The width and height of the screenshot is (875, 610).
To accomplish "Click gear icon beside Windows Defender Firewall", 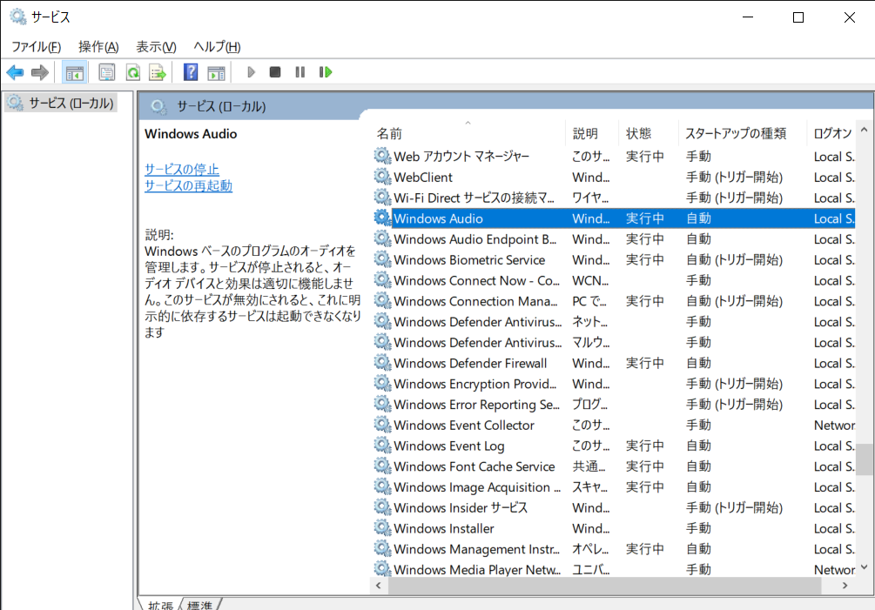I will pos(382,362).
